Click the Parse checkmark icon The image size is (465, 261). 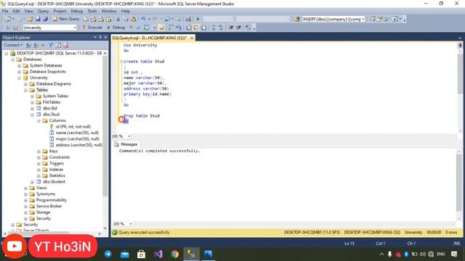pyautogui.click(x=139, y=28)
